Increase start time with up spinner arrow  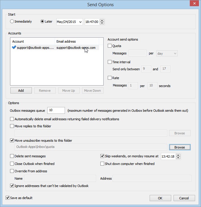coord(102,20)
